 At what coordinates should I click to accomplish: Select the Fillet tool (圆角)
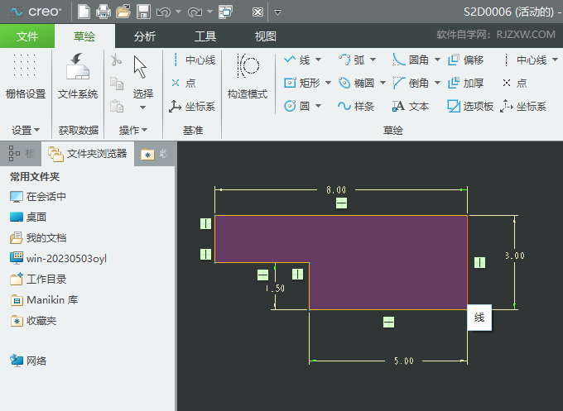(x=411, y=60)
